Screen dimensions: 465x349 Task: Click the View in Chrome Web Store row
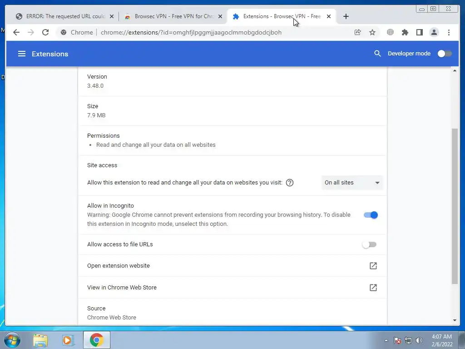pyautogui.click(x=232, y=287)
